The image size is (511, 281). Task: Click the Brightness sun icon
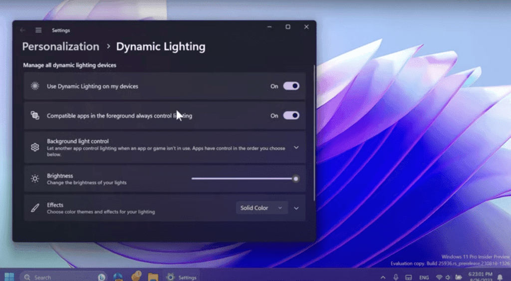(x=35, y=179)
